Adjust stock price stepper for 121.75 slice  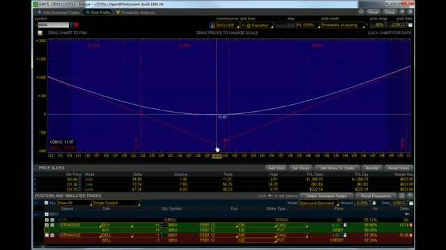tap(80, 190)
